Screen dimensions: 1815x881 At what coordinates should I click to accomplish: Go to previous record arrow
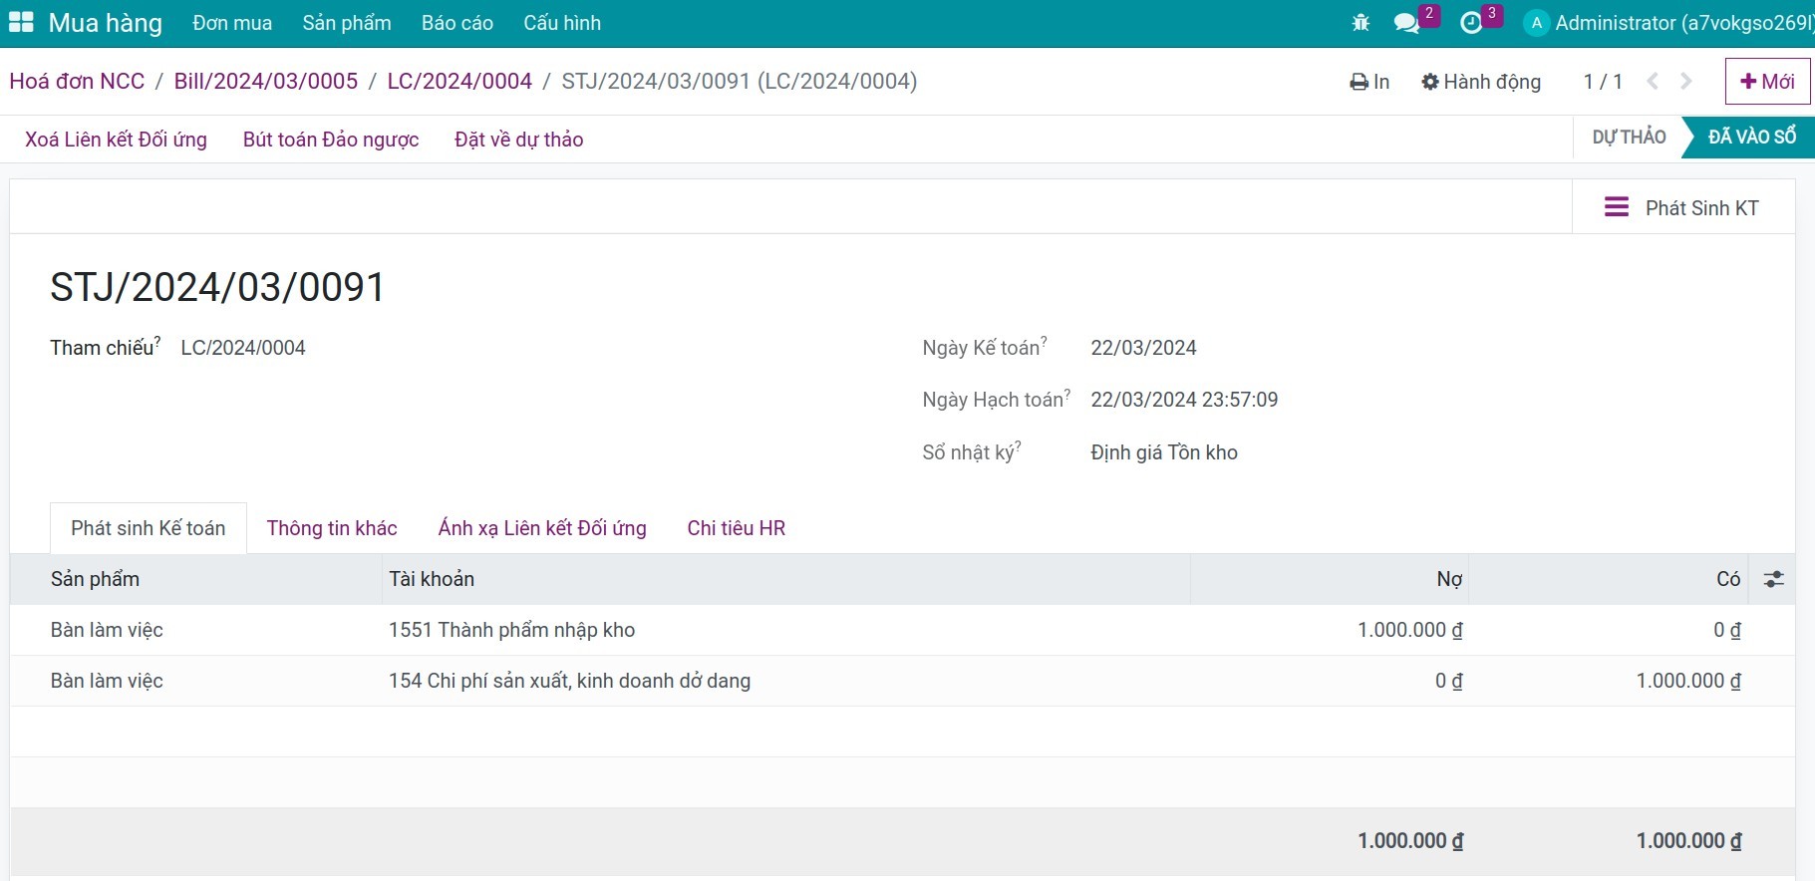click(1653, 82)
